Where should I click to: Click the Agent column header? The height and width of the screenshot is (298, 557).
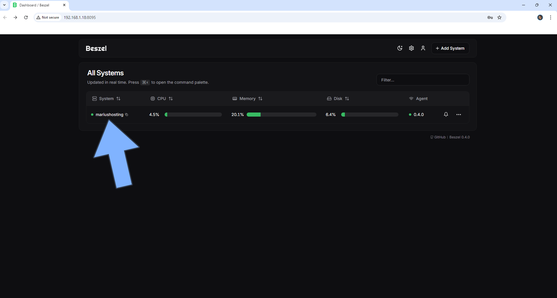(x=418, y=99)
